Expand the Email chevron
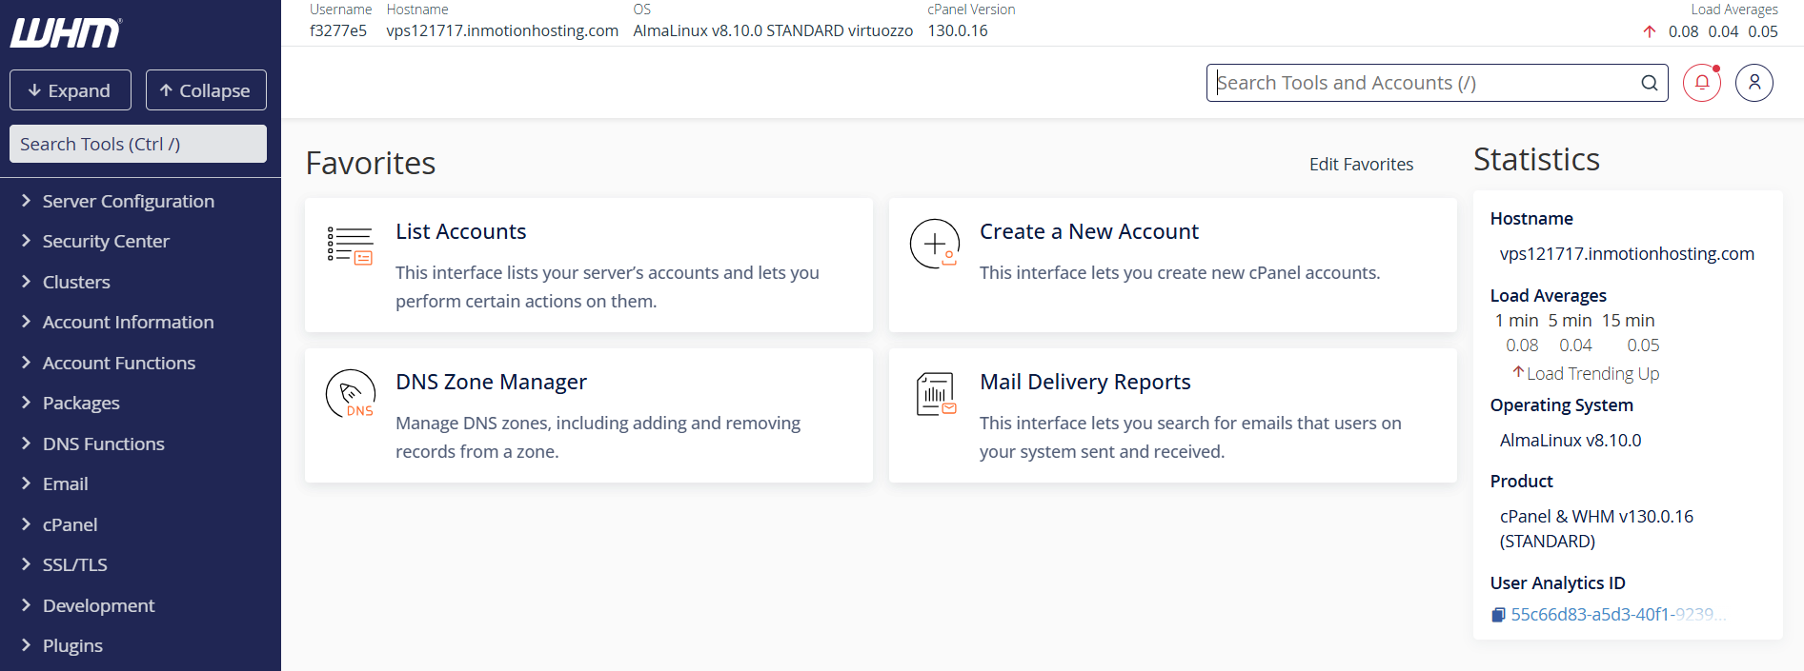The height and width of the screenshot is (671, 1804). tap(26, 484)
